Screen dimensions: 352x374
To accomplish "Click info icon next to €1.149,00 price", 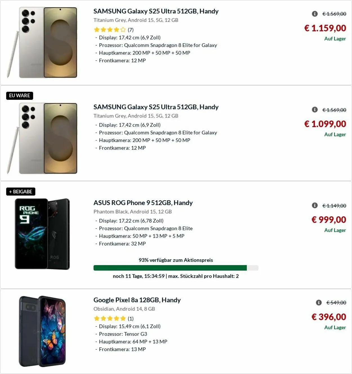I will pyautogui.click(x=315, y=205).
